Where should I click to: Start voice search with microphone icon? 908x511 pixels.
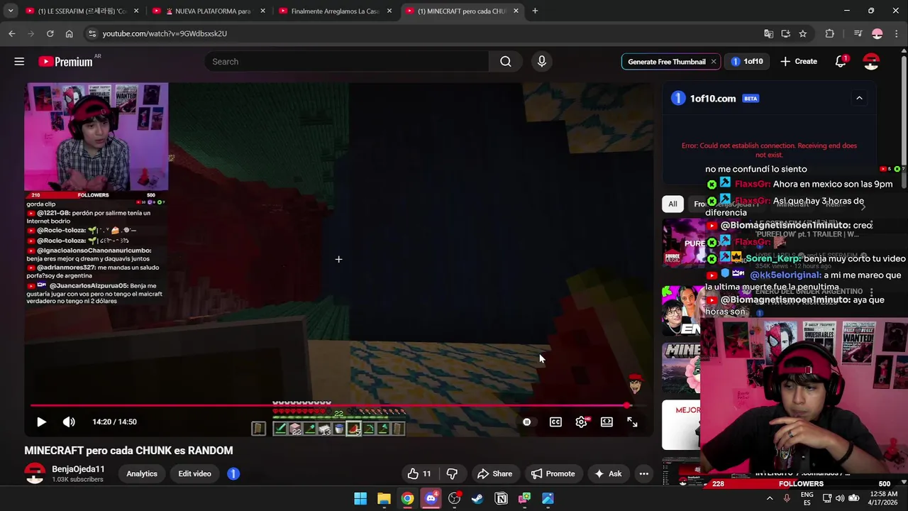point(542,62)
